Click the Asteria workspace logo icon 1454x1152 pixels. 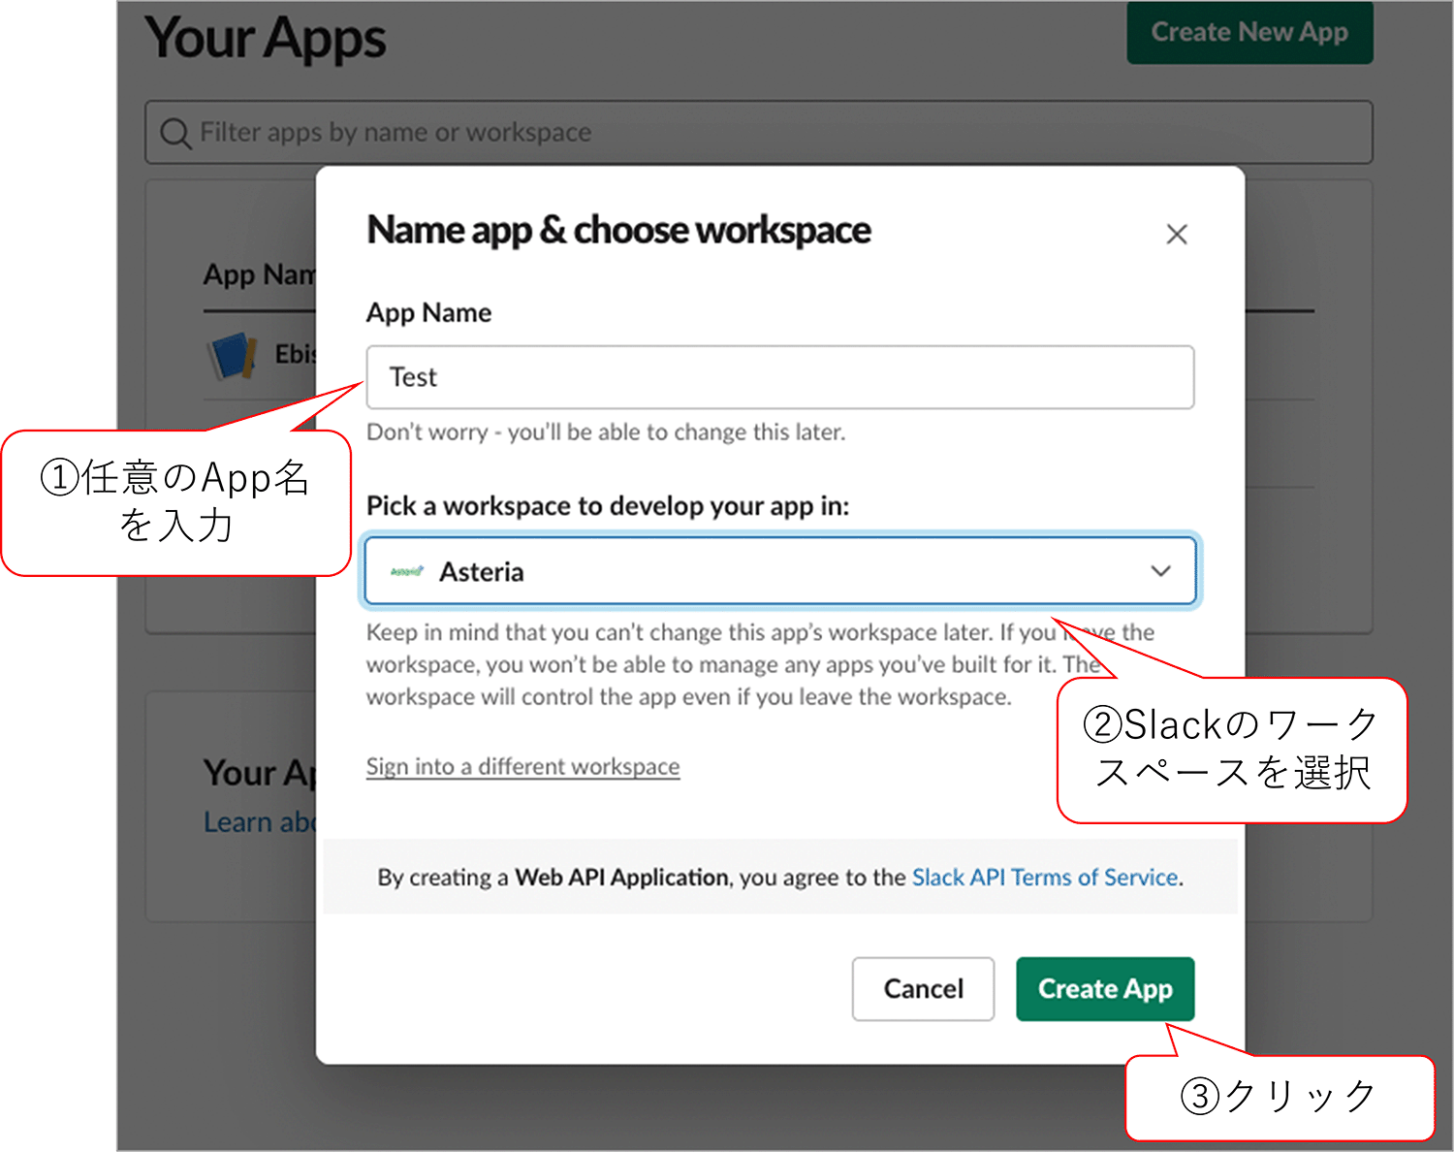click(x=407, y=571)
